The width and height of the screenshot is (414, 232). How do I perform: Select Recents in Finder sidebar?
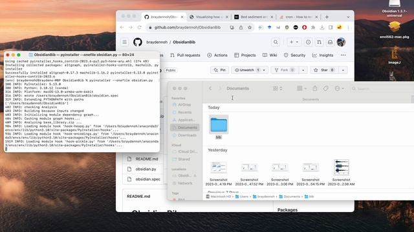click(x=184, y=112)
